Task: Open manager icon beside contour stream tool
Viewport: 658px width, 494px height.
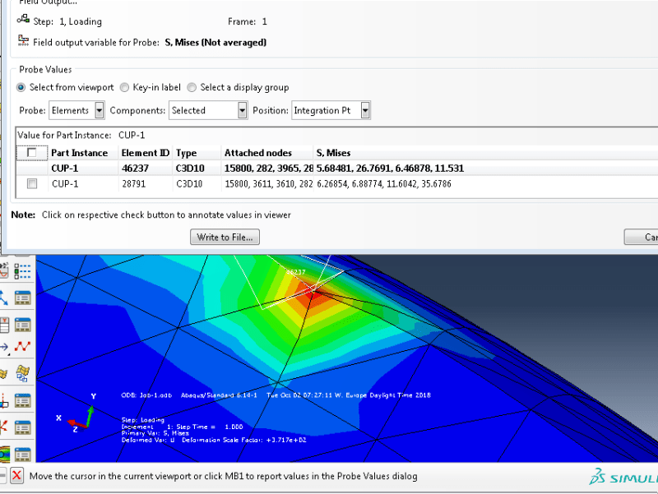Action: pos(23,455)
